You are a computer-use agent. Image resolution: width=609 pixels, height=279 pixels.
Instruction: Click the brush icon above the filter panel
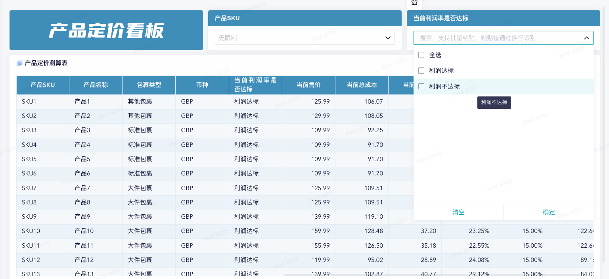point(414,3)
